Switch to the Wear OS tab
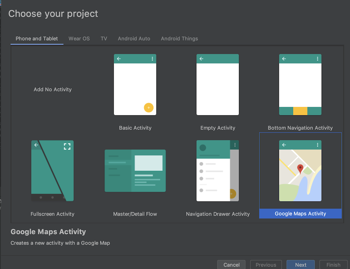Screen dimensions: 350x269 pyautogui.click(x=79, y=39)
